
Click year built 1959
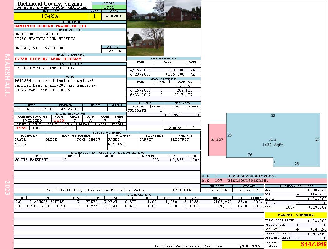click(22, 128)
